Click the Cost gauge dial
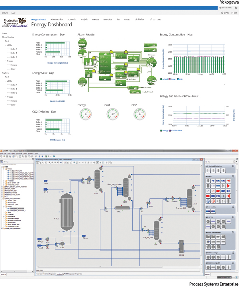Viewport: 239px width, 288px height. pyautogui.click(x=112, y=114)
